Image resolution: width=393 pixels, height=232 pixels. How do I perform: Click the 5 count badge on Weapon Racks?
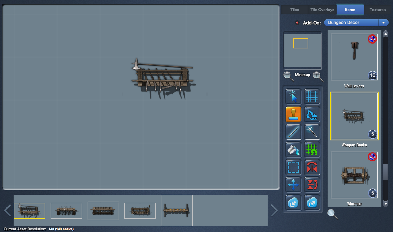pos(372,134)
